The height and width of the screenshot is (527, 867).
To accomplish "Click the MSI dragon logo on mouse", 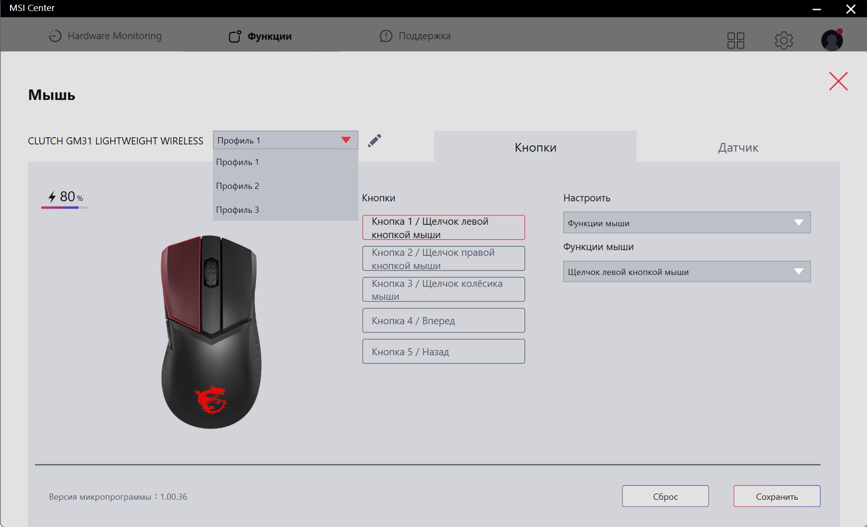I will 210,400.
